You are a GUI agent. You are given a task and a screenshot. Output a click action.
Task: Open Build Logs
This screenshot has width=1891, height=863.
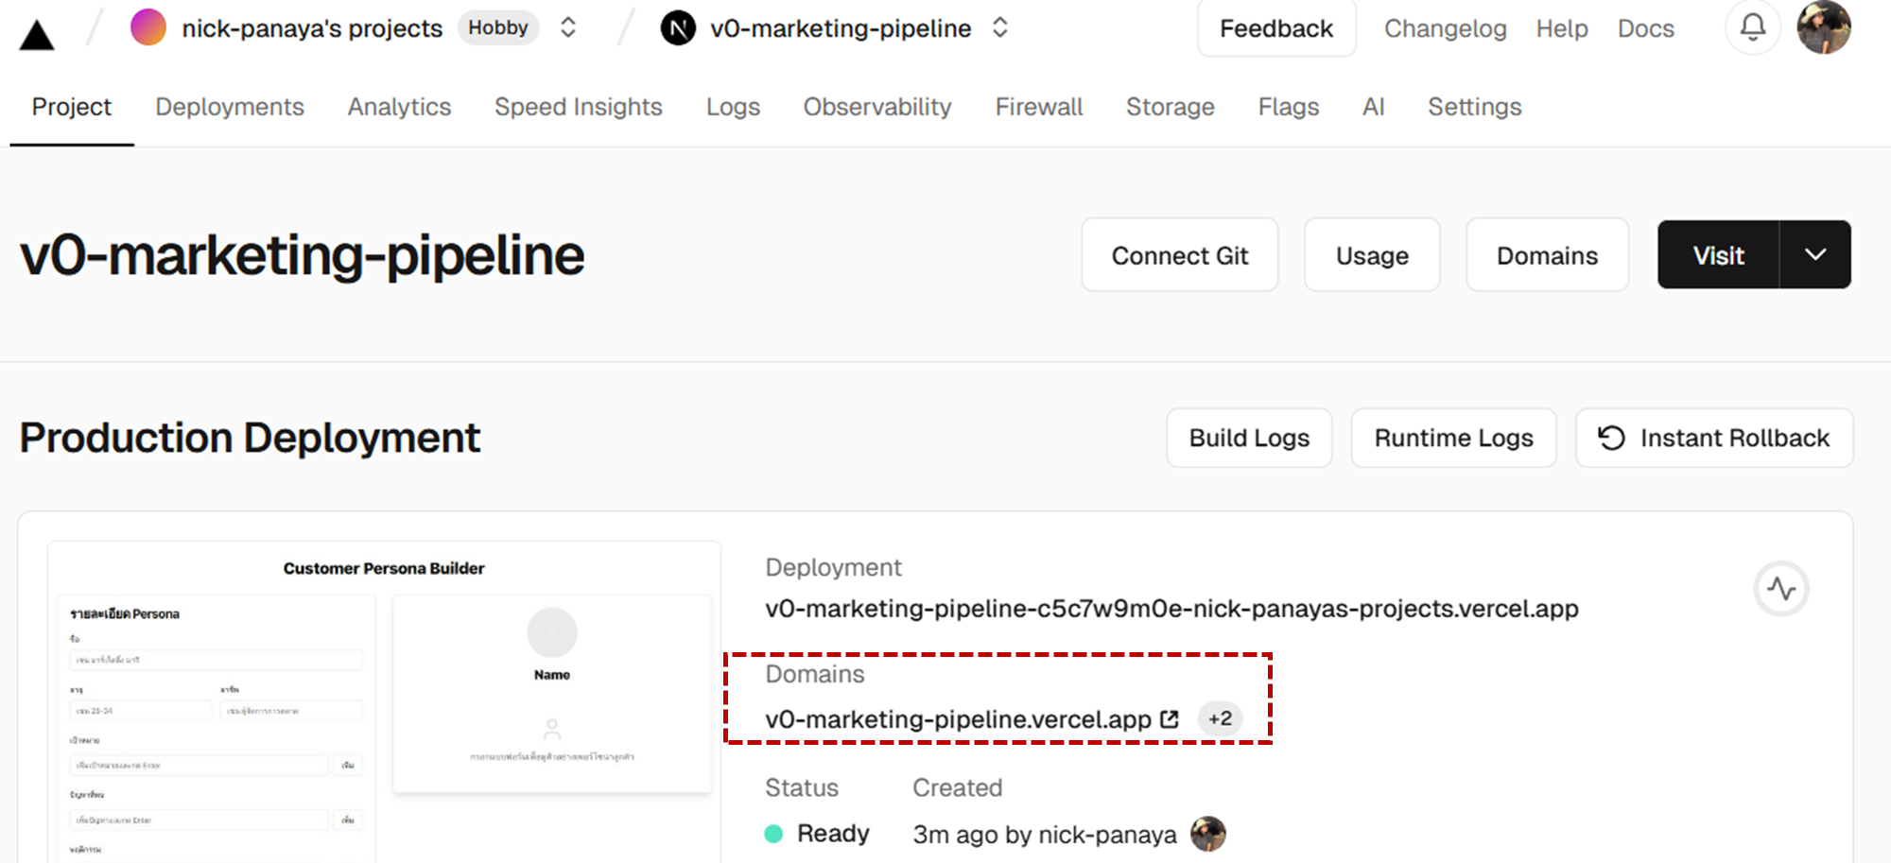1249,438
